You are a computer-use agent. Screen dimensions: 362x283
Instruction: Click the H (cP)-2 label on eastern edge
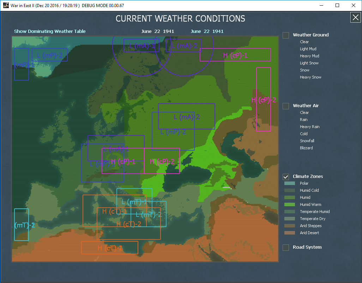click(x=264, y=100)
